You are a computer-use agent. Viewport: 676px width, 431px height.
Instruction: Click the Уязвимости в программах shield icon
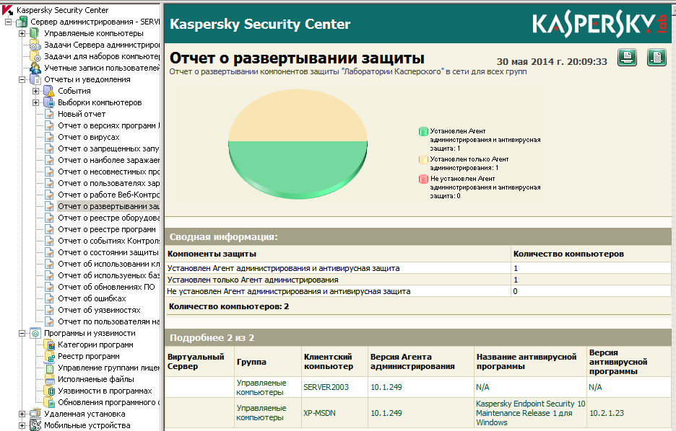[50, 391]
